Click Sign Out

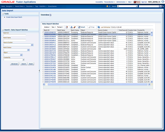tap(144, 2)
